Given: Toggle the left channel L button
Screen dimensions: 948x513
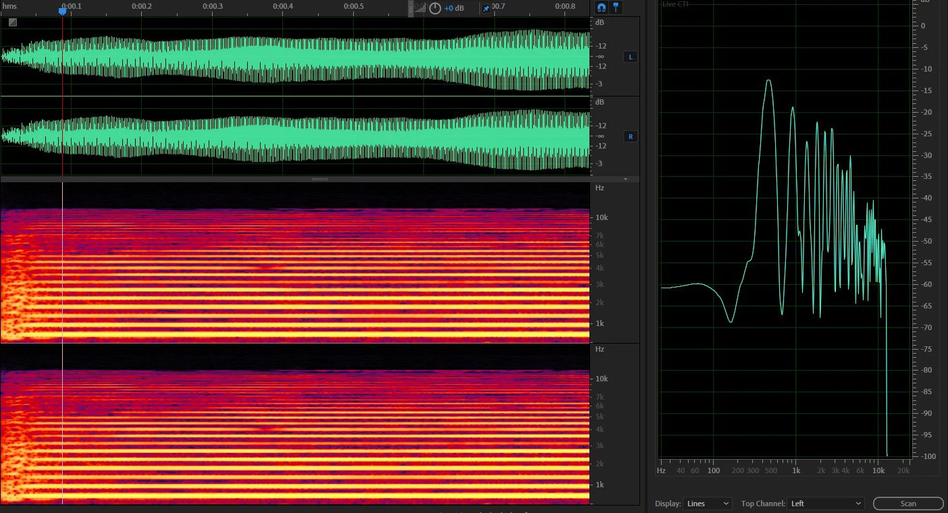Looking at the screenshot, I should point(631,57).
